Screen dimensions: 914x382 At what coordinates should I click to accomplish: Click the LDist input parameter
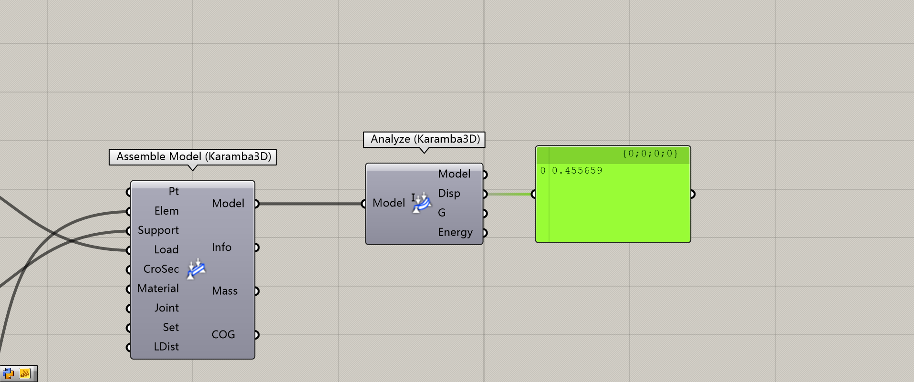point(166,347)
